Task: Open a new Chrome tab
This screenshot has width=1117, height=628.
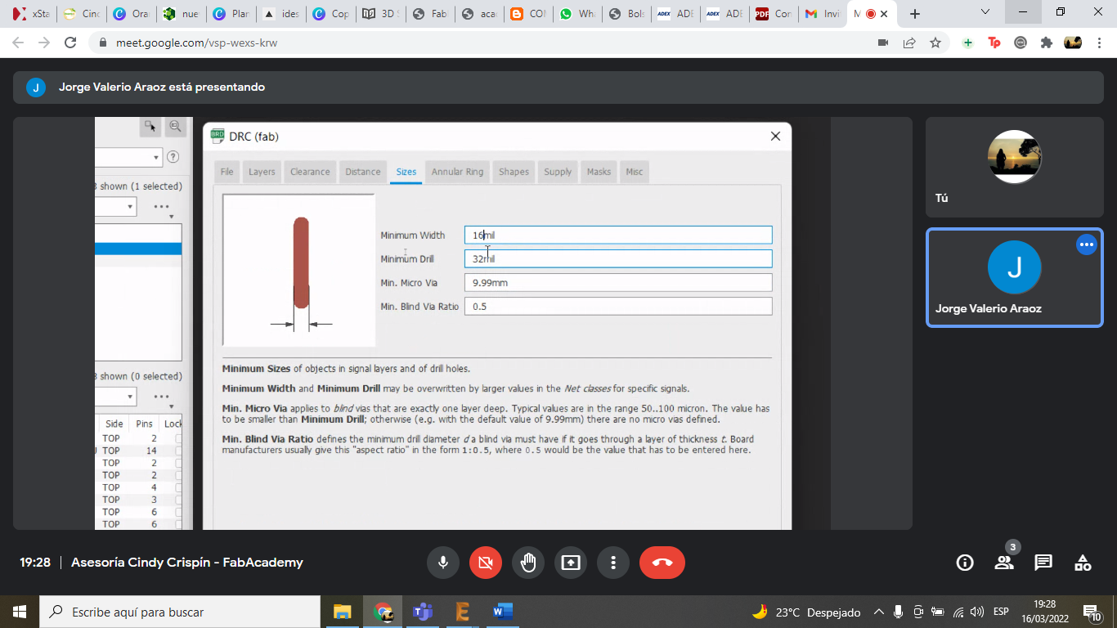Action: [x=915, y=14]
